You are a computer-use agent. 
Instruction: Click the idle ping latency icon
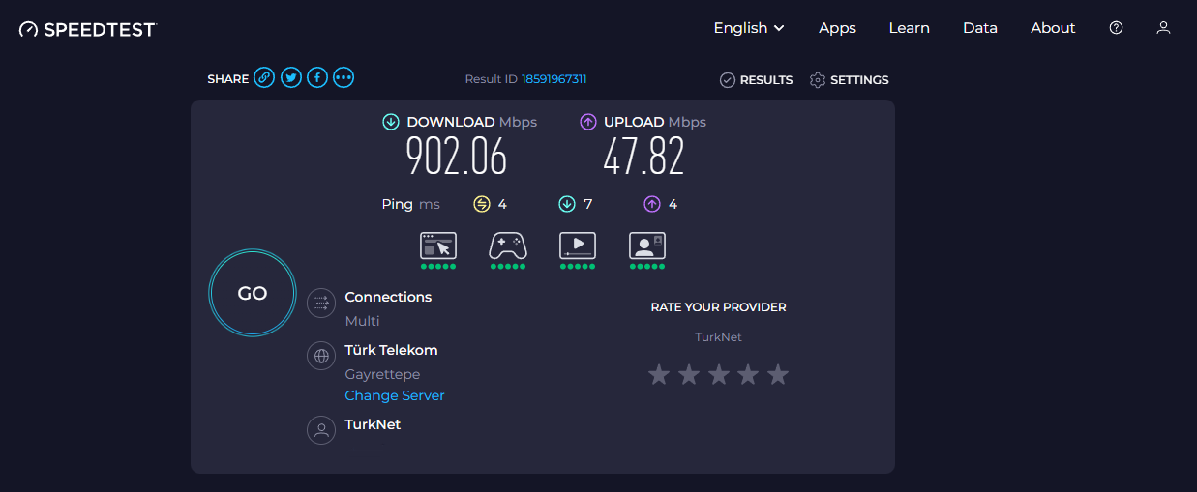482,204
